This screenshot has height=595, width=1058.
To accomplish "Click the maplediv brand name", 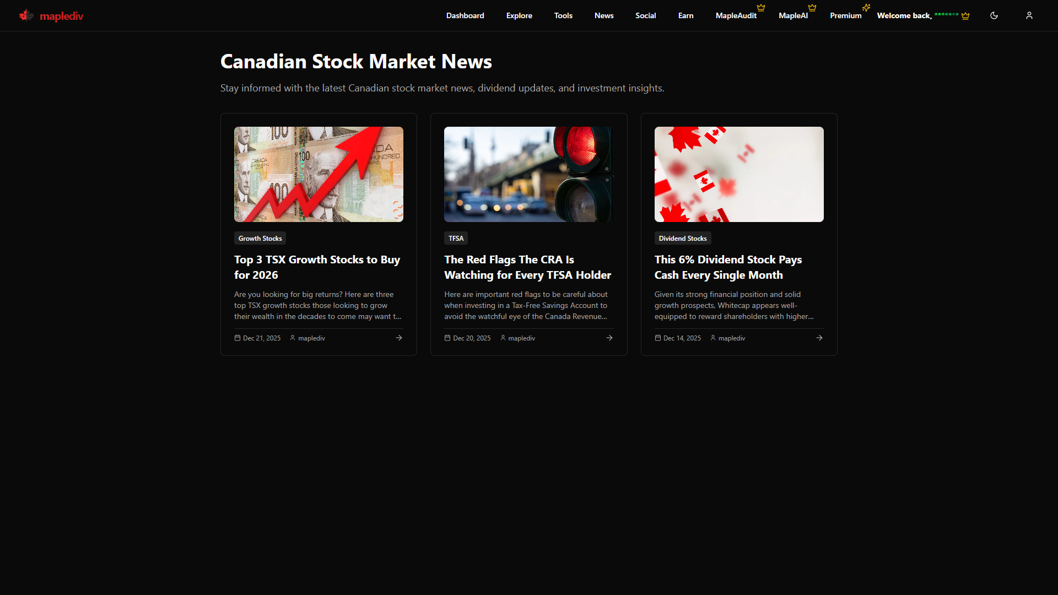I will (x=62, y=16).
